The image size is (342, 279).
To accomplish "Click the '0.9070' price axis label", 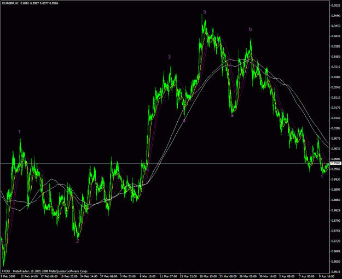I will click(x=336, y=139).
